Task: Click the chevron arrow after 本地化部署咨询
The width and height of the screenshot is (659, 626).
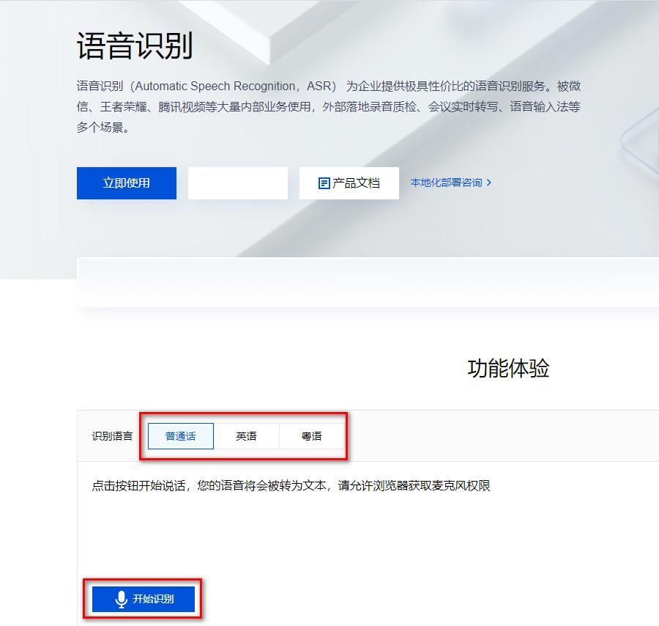Action: click(x=489, y=183)
